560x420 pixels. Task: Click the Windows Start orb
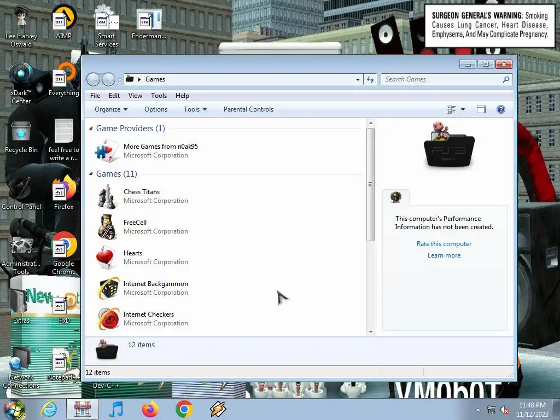point(14,409)
